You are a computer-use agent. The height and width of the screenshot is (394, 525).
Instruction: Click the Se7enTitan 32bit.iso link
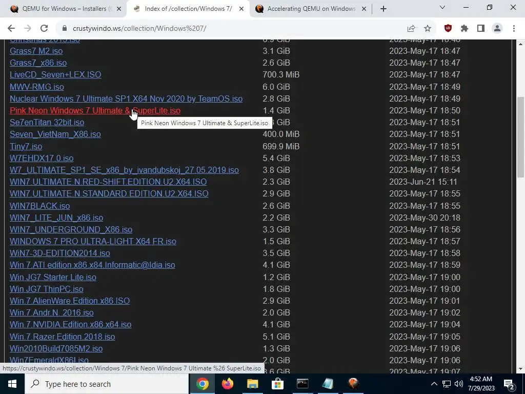pos(47,122)
